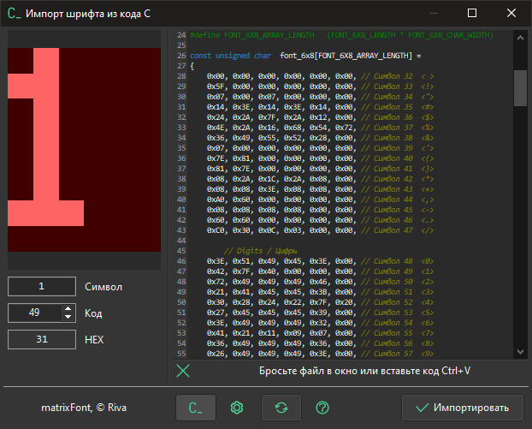Close the Импорт шрифта window

coord(511,15)
